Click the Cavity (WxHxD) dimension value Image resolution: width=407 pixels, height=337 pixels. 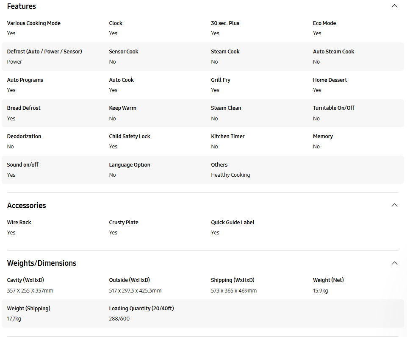tap(30, 290)
